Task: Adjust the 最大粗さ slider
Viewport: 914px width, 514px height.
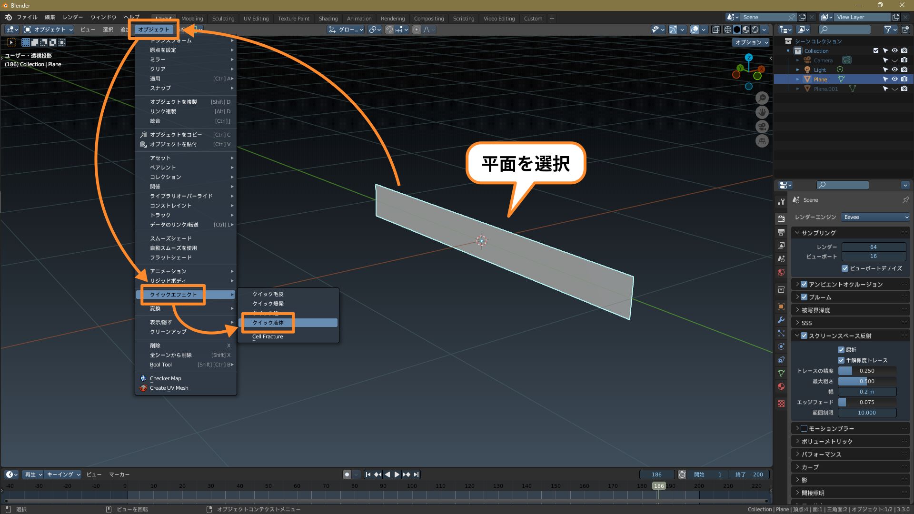Action: (x=867, y=381)
